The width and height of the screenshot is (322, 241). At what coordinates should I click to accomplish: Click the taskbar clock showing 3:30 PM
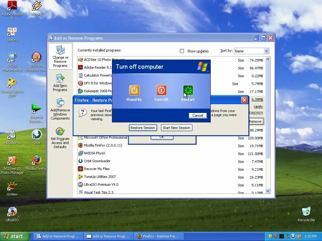tap(310, 236)
